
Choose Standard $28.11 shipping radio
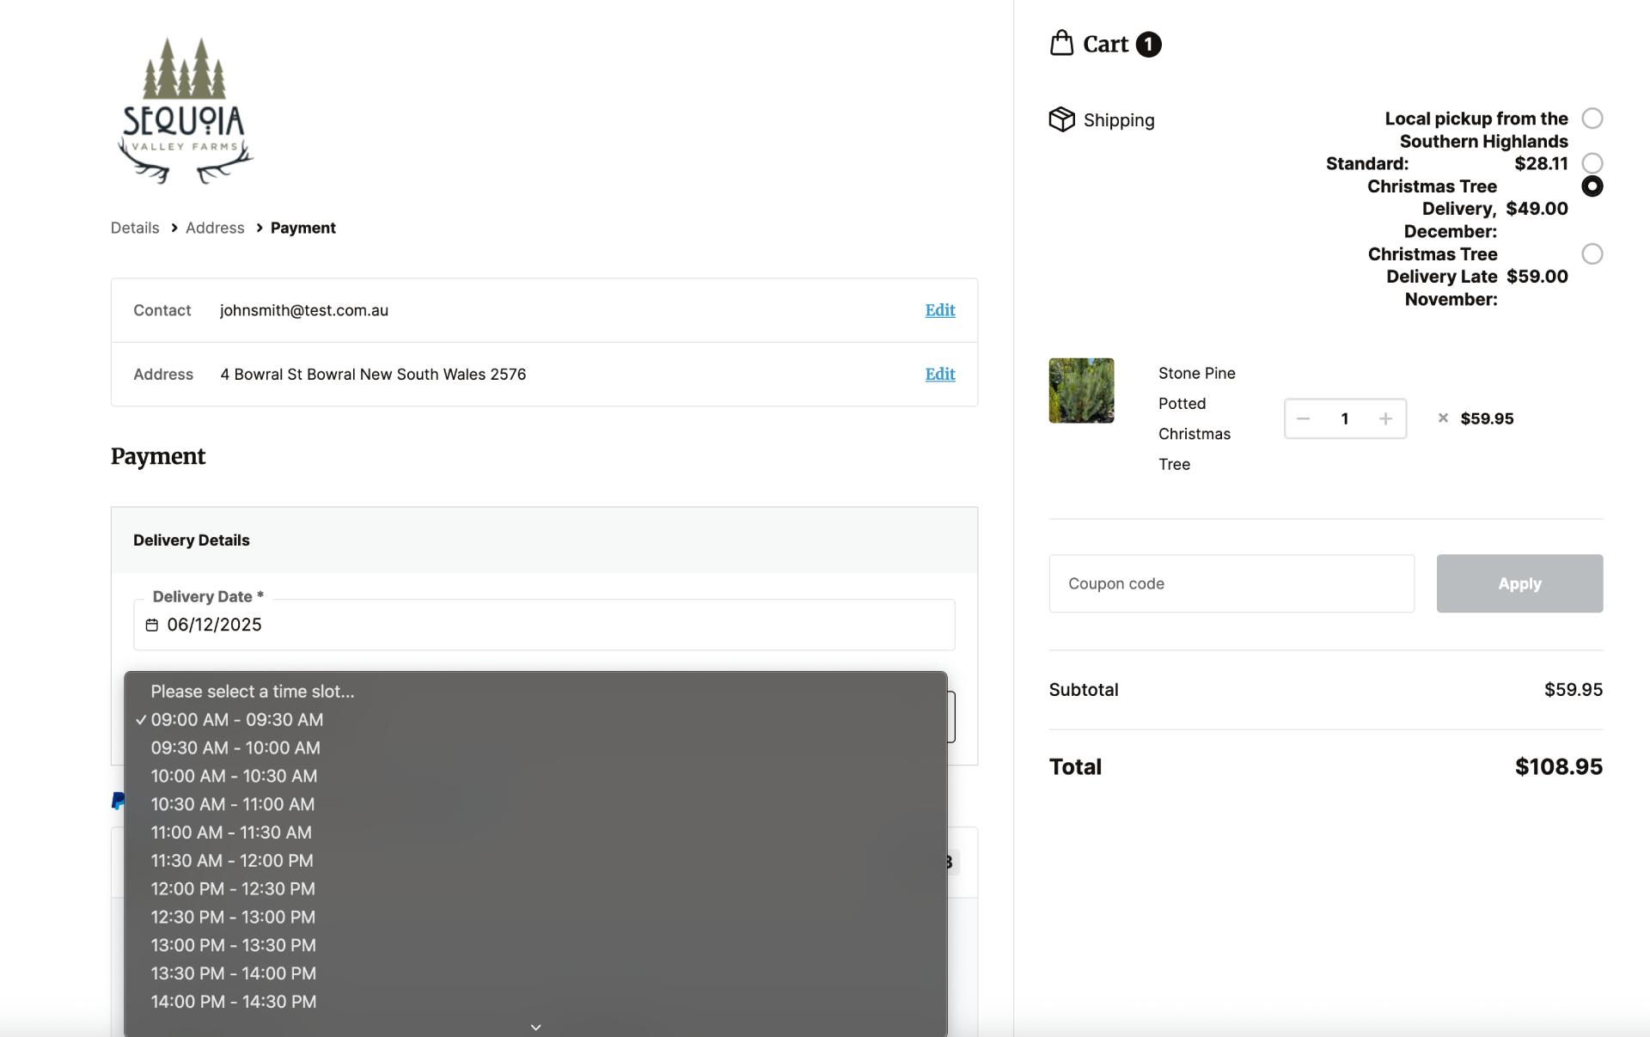[x=1592, y=163]
